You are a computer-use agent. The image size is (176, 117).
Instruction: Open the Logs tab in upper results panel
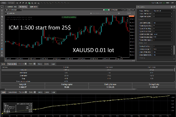pos(53,64)
